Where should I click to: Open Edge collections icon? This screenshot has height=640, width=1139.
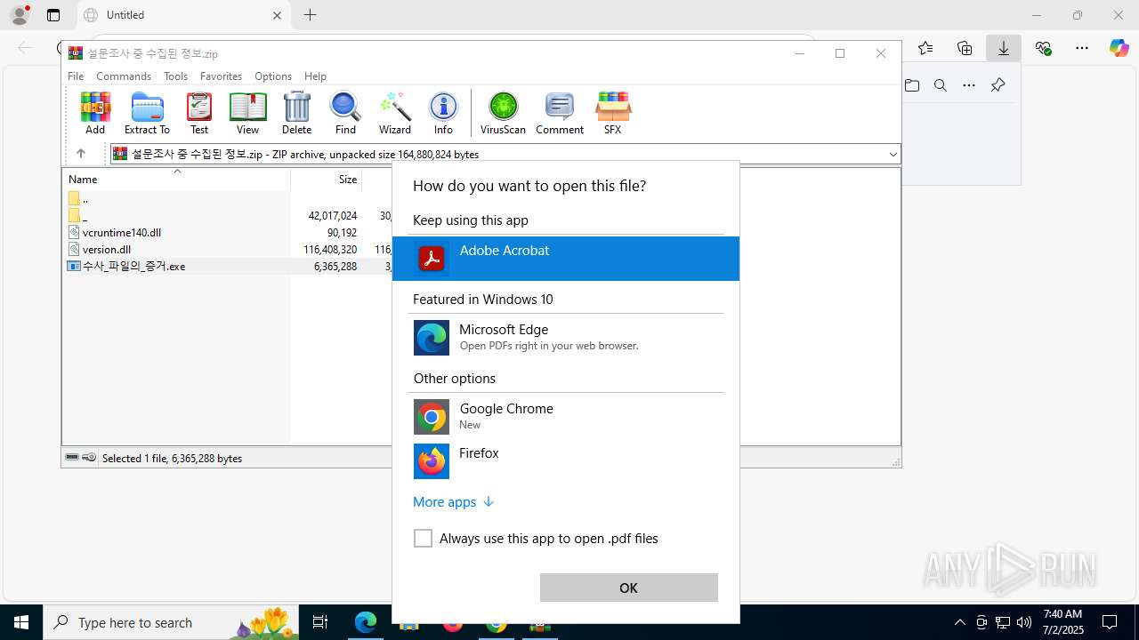[x=965, y=48]
